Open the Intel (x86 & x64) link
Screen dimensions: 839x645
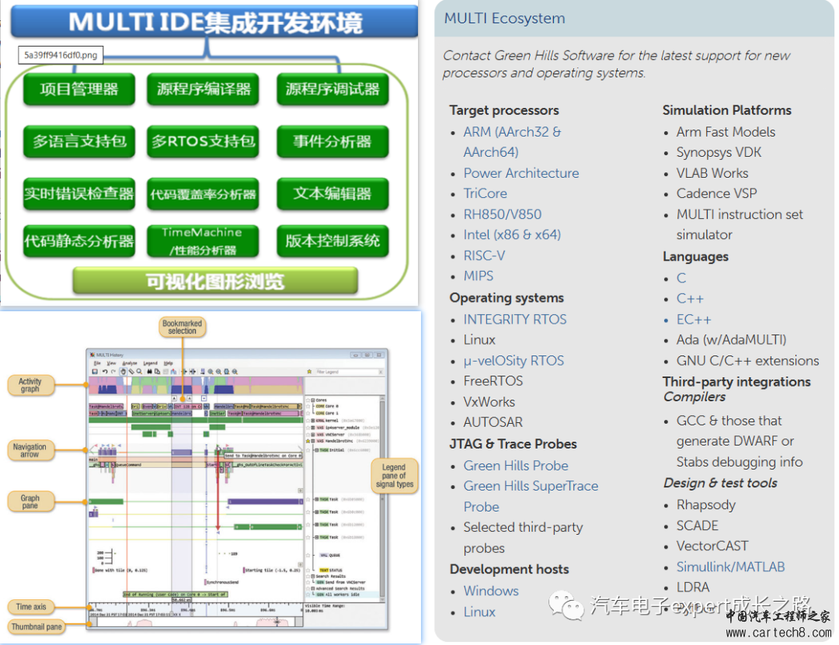point(512,234)
